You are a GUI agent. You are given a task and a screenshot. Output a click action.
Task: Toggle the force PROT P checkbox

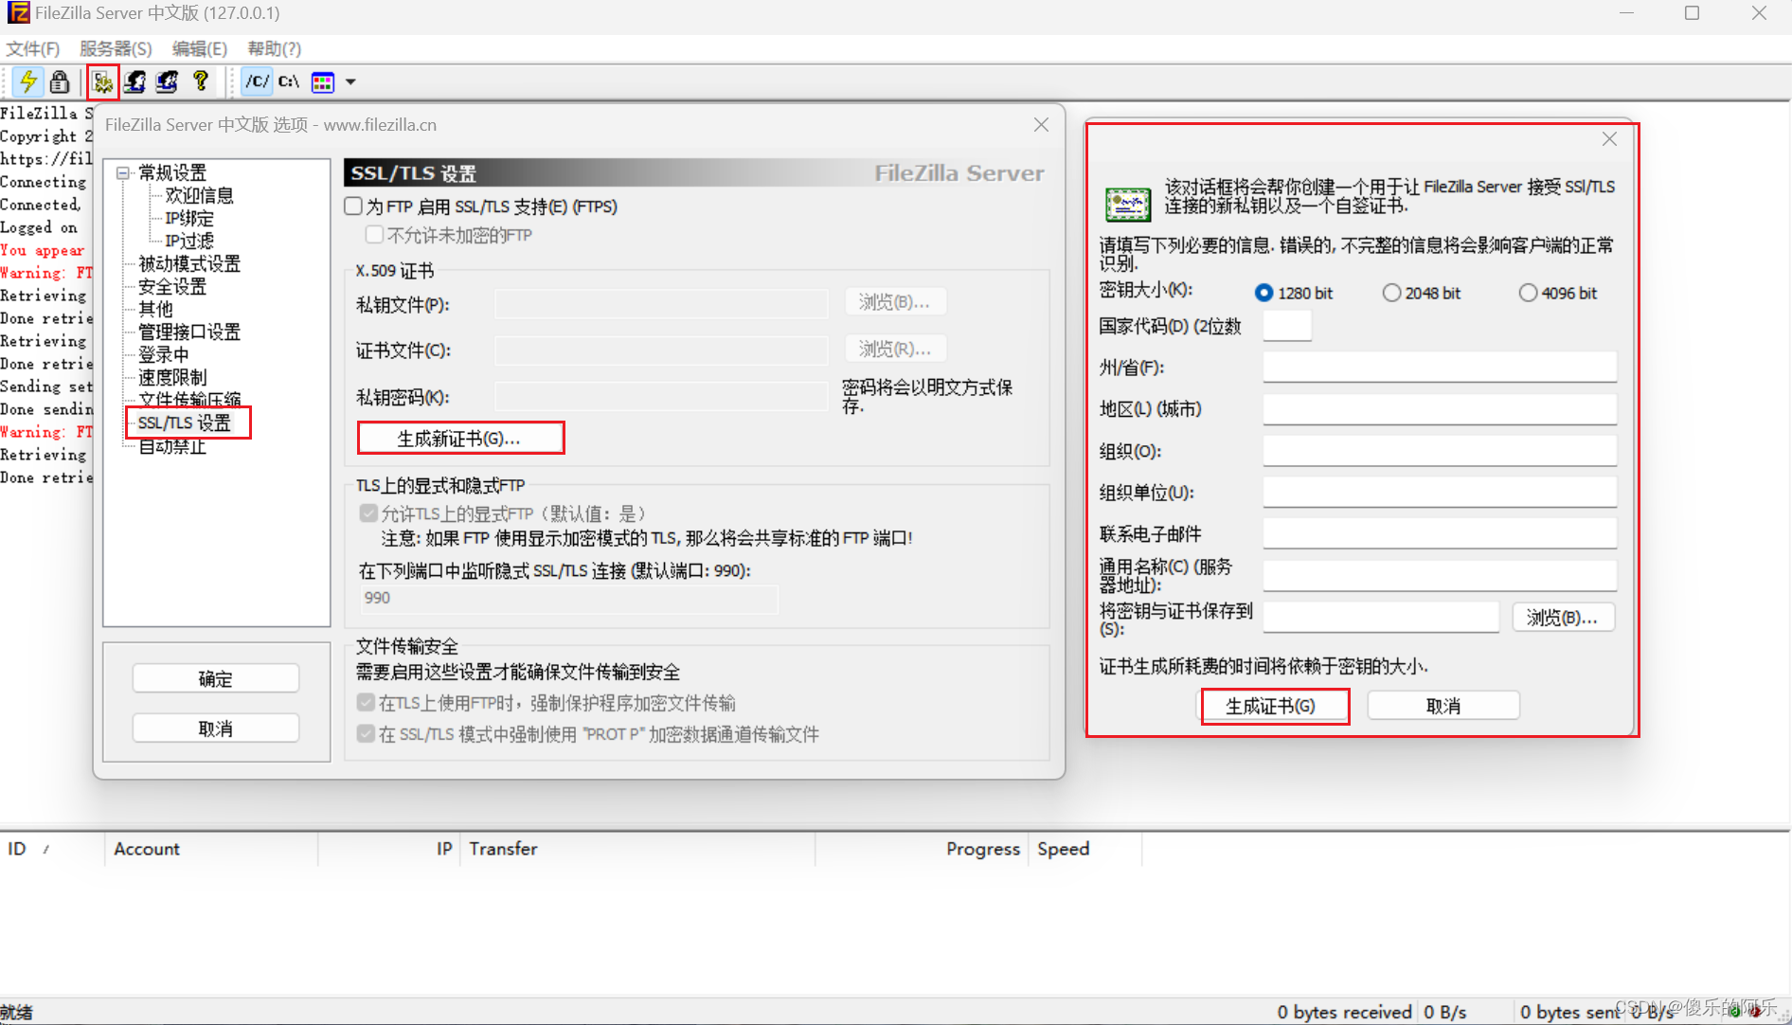[x=366, y=733]
